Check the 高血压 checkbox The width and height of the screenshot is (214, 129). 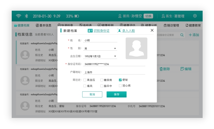pos(85,80)
